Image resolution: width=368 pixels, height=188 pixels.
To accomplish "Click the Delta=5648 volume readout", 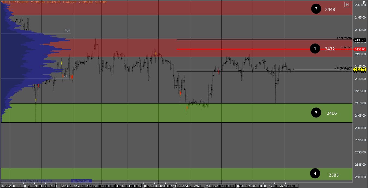I will coord(81,181).
